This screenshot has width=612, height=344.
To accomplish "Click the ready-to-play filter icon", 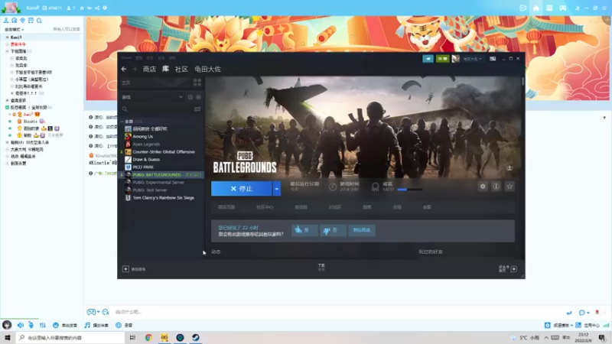I will pos(198,97).
